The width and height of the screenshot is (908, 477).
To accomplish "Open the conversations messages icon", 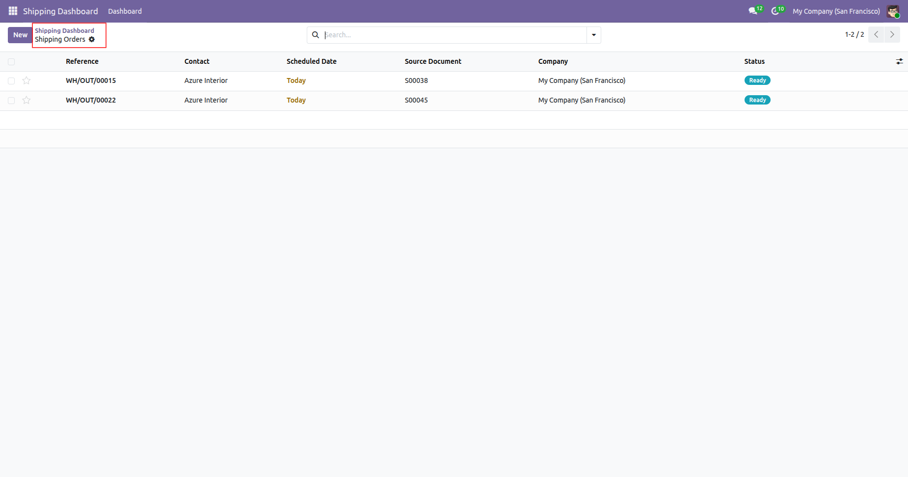I will click(752, 11).
